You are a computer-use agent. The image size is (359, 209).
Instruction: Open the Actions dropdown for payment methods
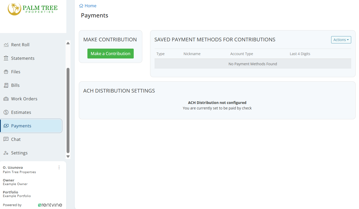(341, 40)
